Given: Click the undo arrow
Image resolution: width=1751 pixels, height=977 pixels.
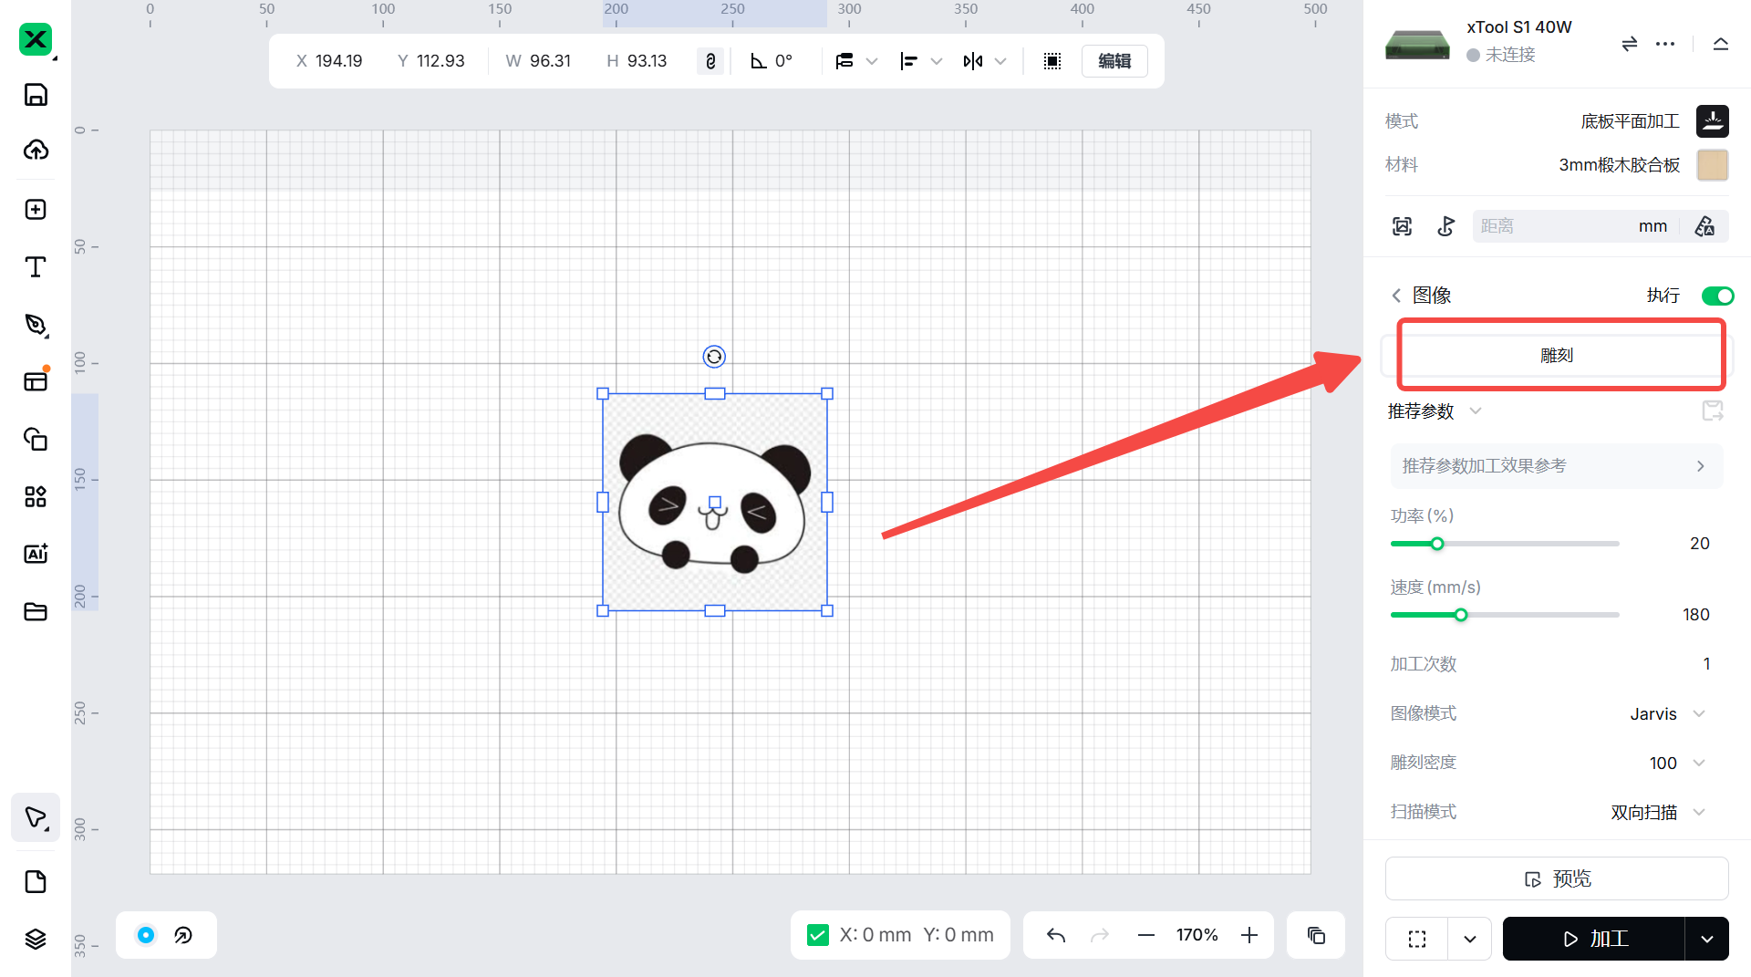Looking at the screenshot, I should point(1055,935).
